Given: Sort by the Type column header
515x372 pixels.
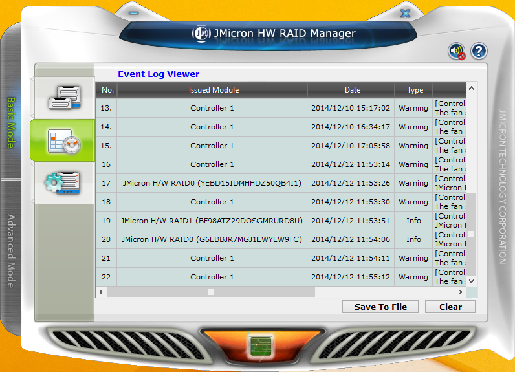Looking at the screenshot, I should click(x=413, y=90).
